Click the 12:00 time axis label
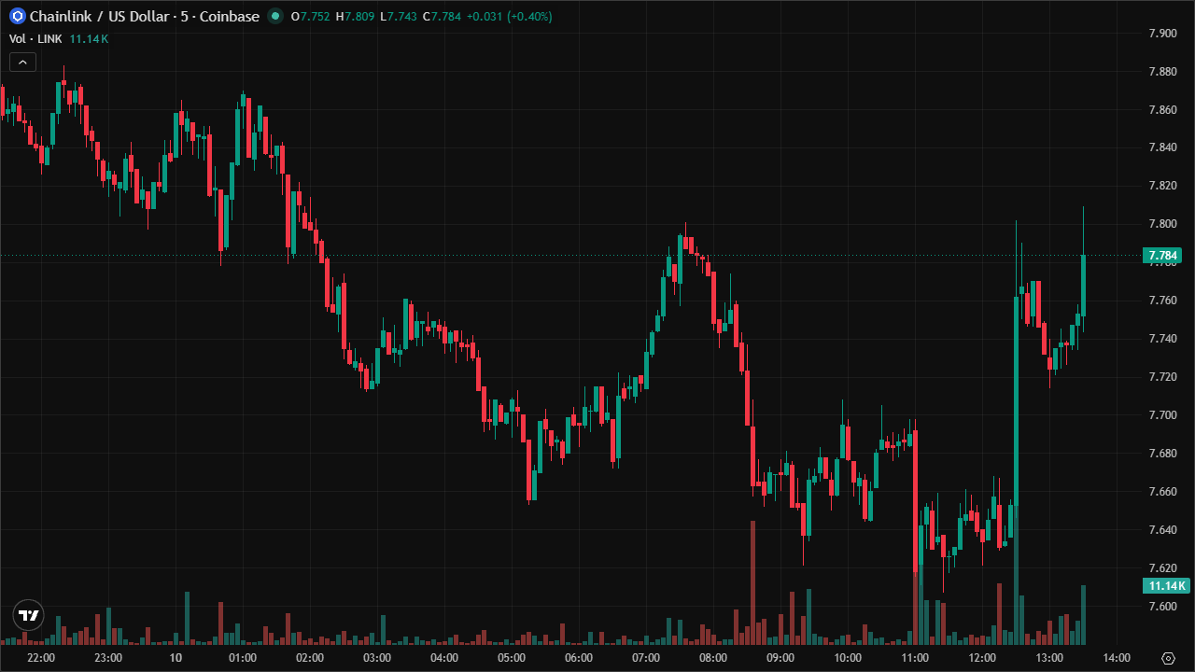 pyautogui.click(x=982, y=658)
